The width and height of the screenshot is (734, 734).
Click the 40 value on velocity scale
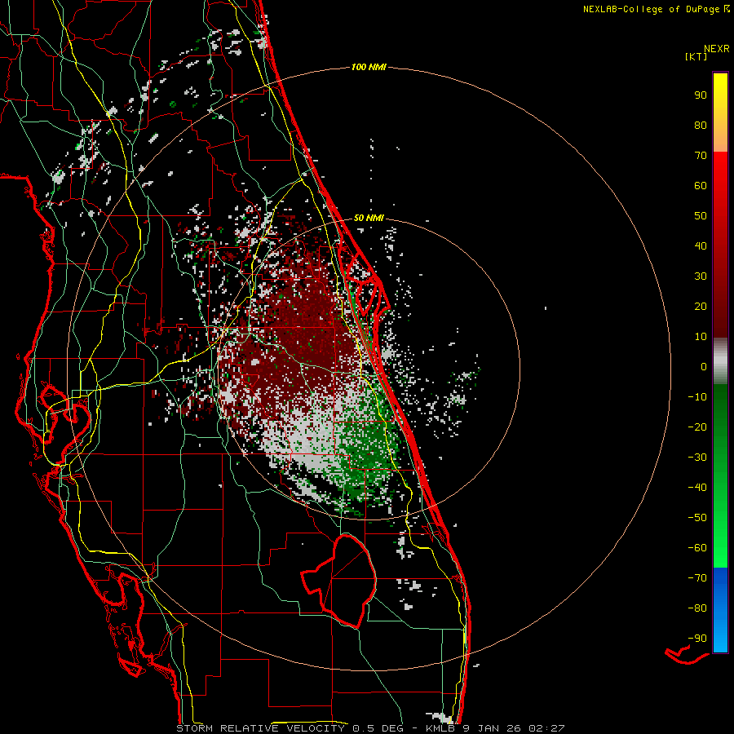pyautogui.click(x=701, y=245)
